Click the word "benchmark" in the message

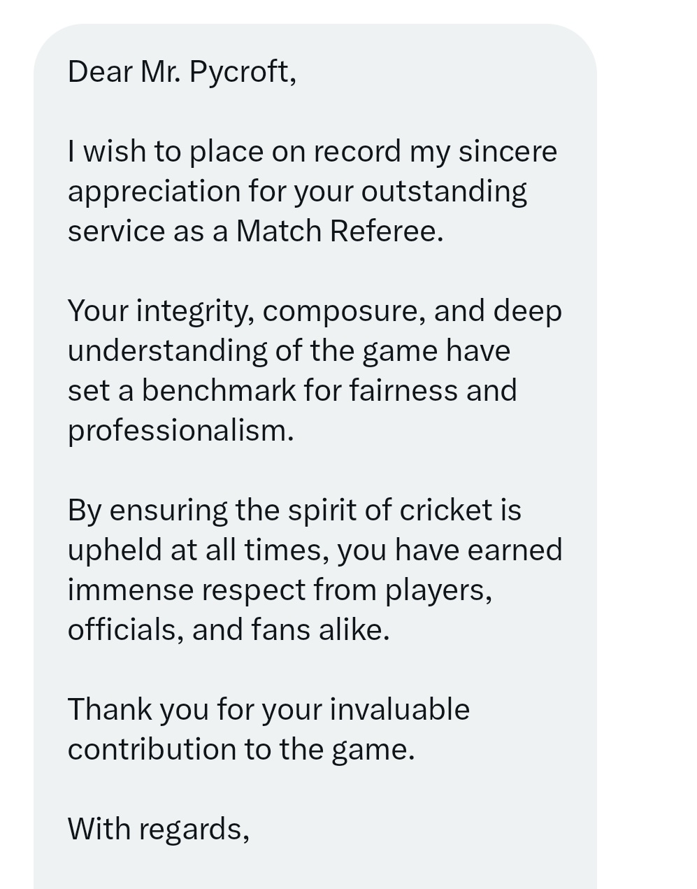point(219,391)
